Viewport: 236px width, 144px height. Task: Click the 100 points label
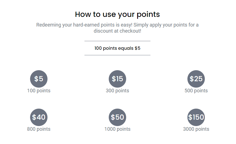pos(39,91)
